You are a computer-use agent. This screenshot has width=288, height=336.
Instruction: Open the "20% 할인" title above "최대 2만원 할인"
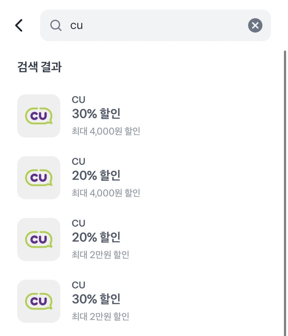(96, 238)
